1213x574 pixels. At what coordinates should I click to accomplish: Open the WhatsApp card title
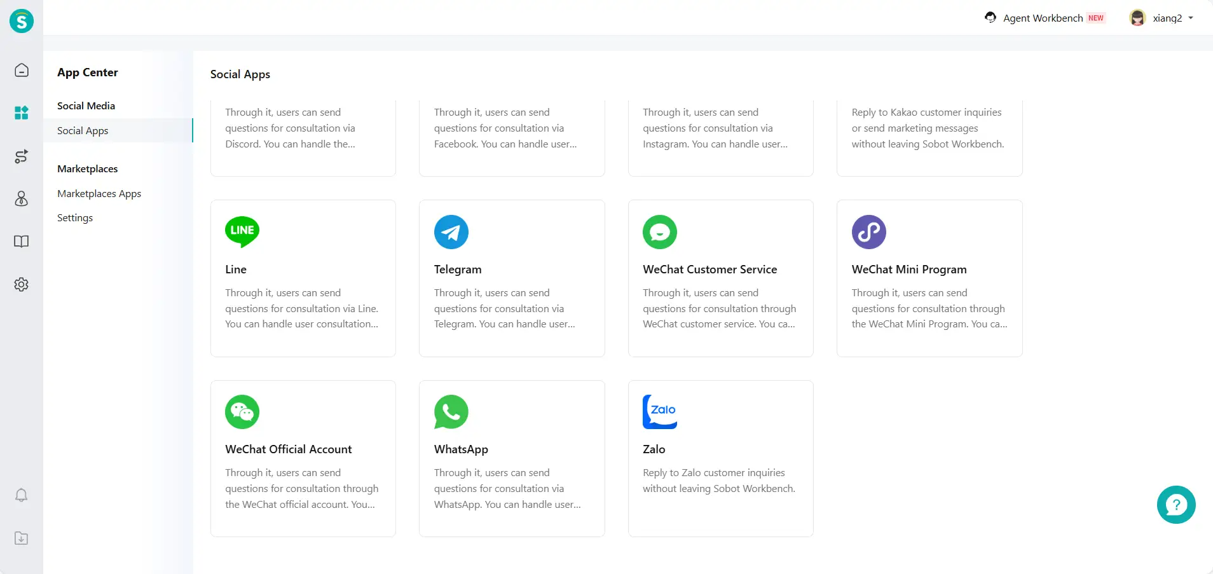coord(461,449)
